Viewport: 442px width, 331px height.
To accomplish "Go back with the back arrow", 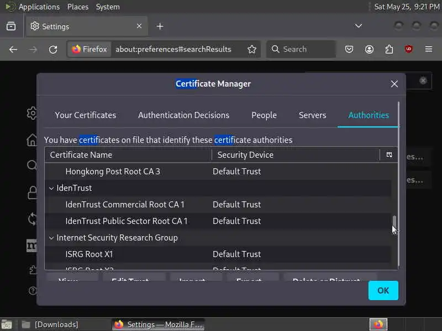I will pos(13,50).
